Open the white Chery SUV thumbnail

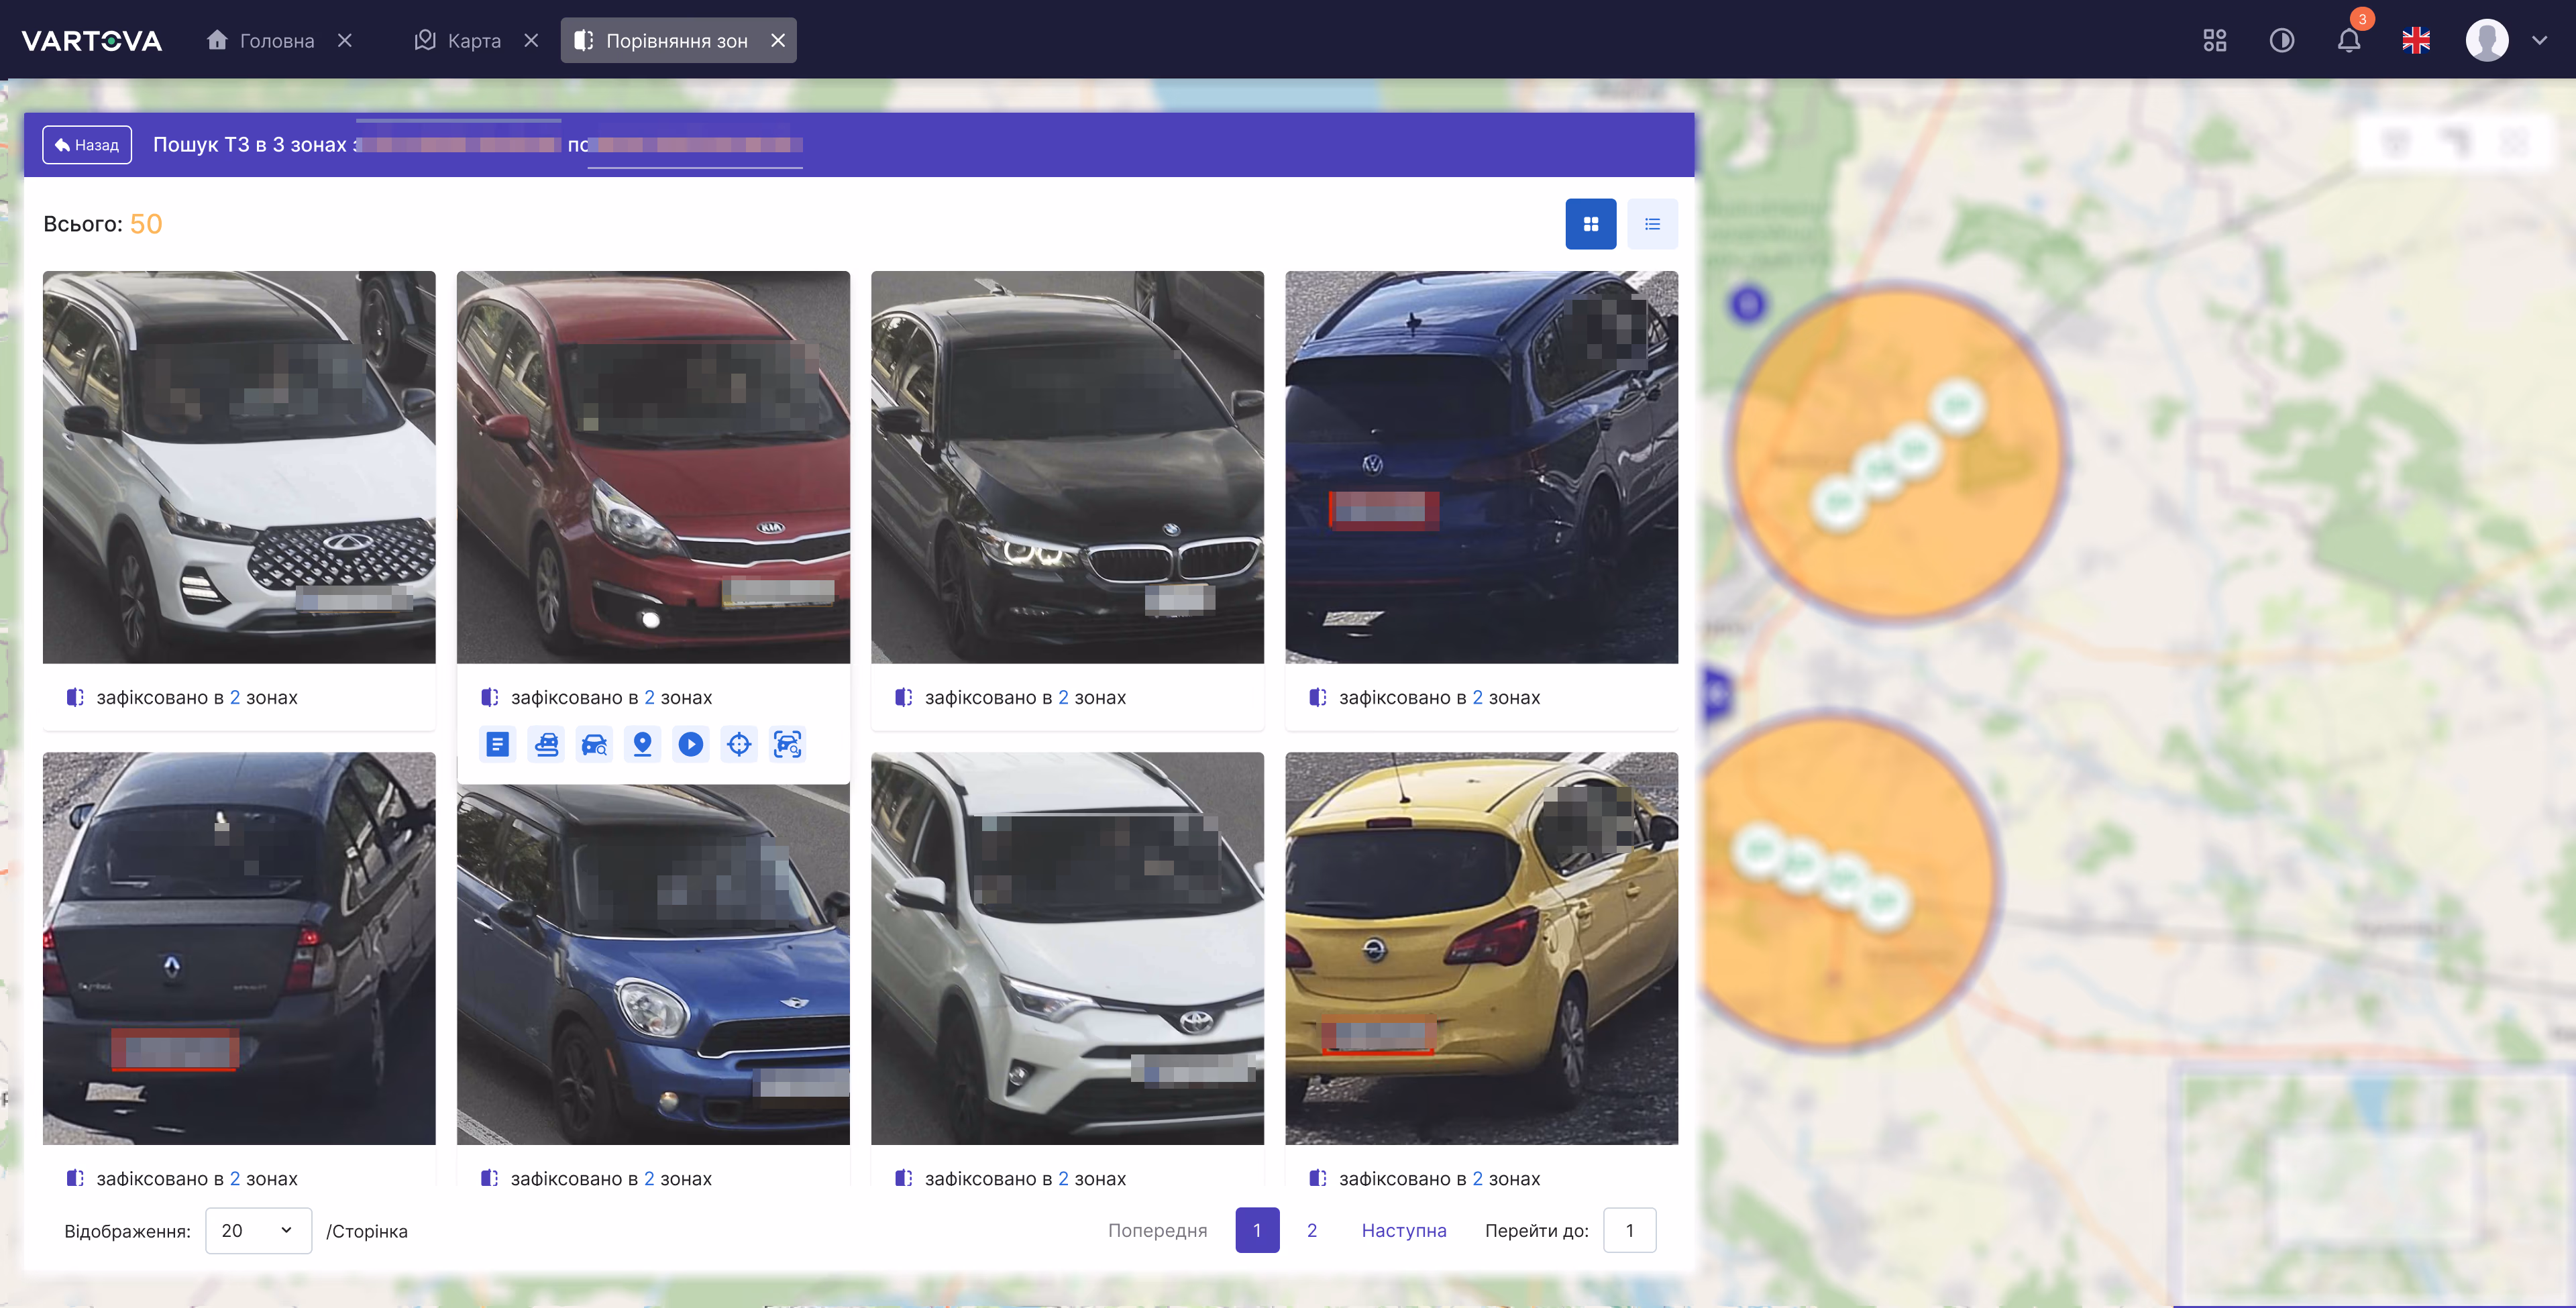(x=239, y=467)
